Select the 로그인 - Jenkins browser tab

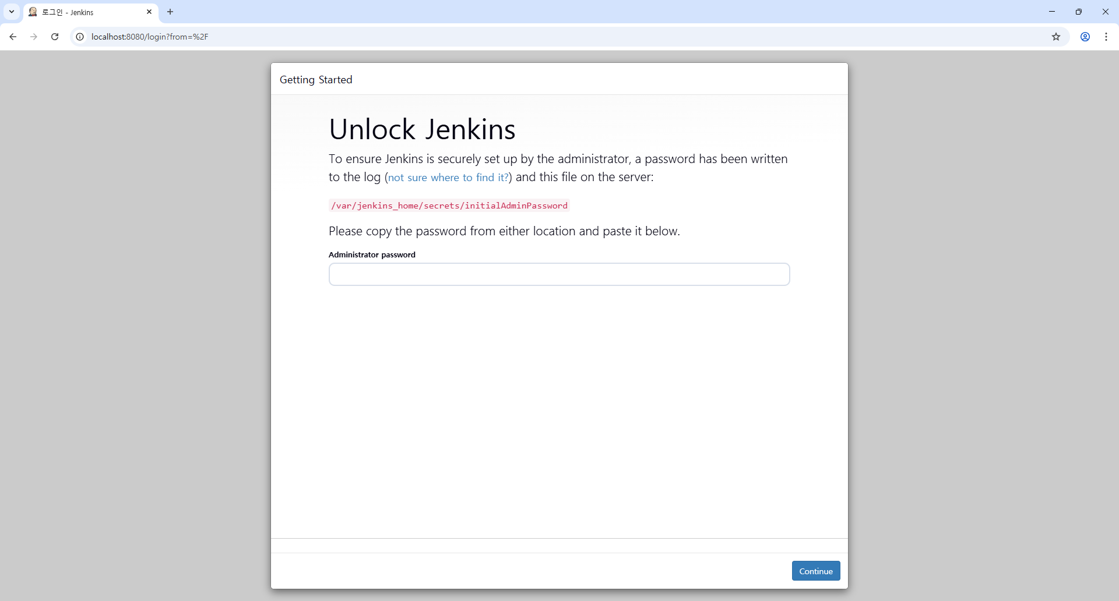(91, 12)
